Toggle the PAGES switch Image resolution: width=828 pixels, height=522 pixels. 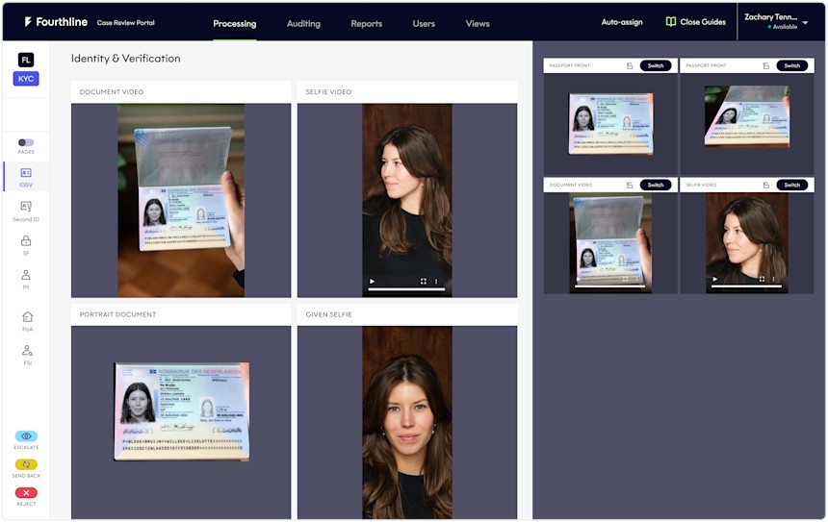point(26,142)
